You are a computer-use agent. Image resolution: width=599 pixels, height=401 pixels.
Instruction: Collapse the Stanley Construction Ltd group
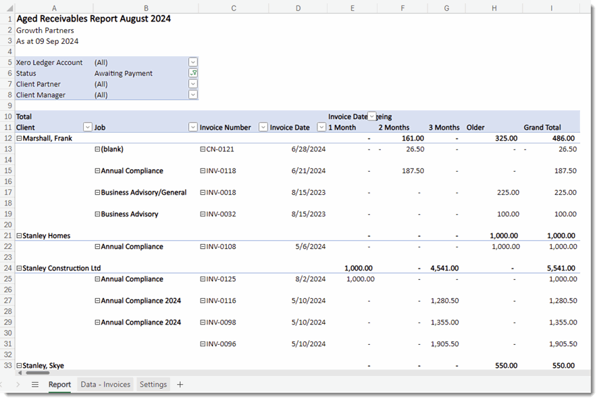(19, 268)
